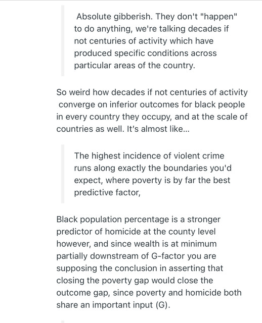Click the line "predictor of homicide at the county level"
Image resolution: width=262 pixels, height=323 pixels.
136,232
